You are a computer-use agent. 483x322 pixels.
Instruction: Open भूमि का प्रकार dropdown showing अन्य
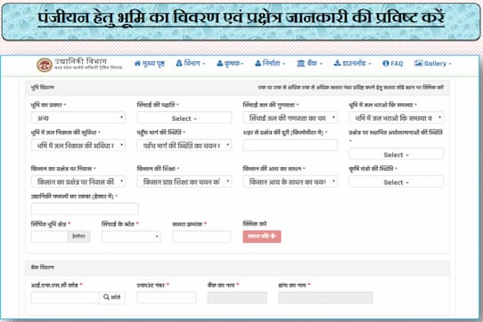click(78, 117)
